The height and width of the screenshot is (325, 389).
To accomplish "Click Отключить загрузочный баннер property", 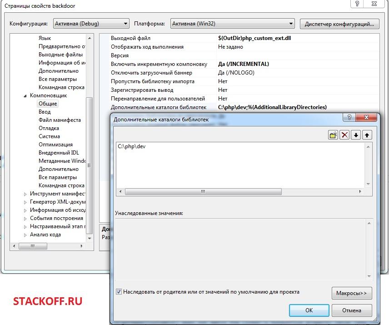I will [x=151, y=73].
